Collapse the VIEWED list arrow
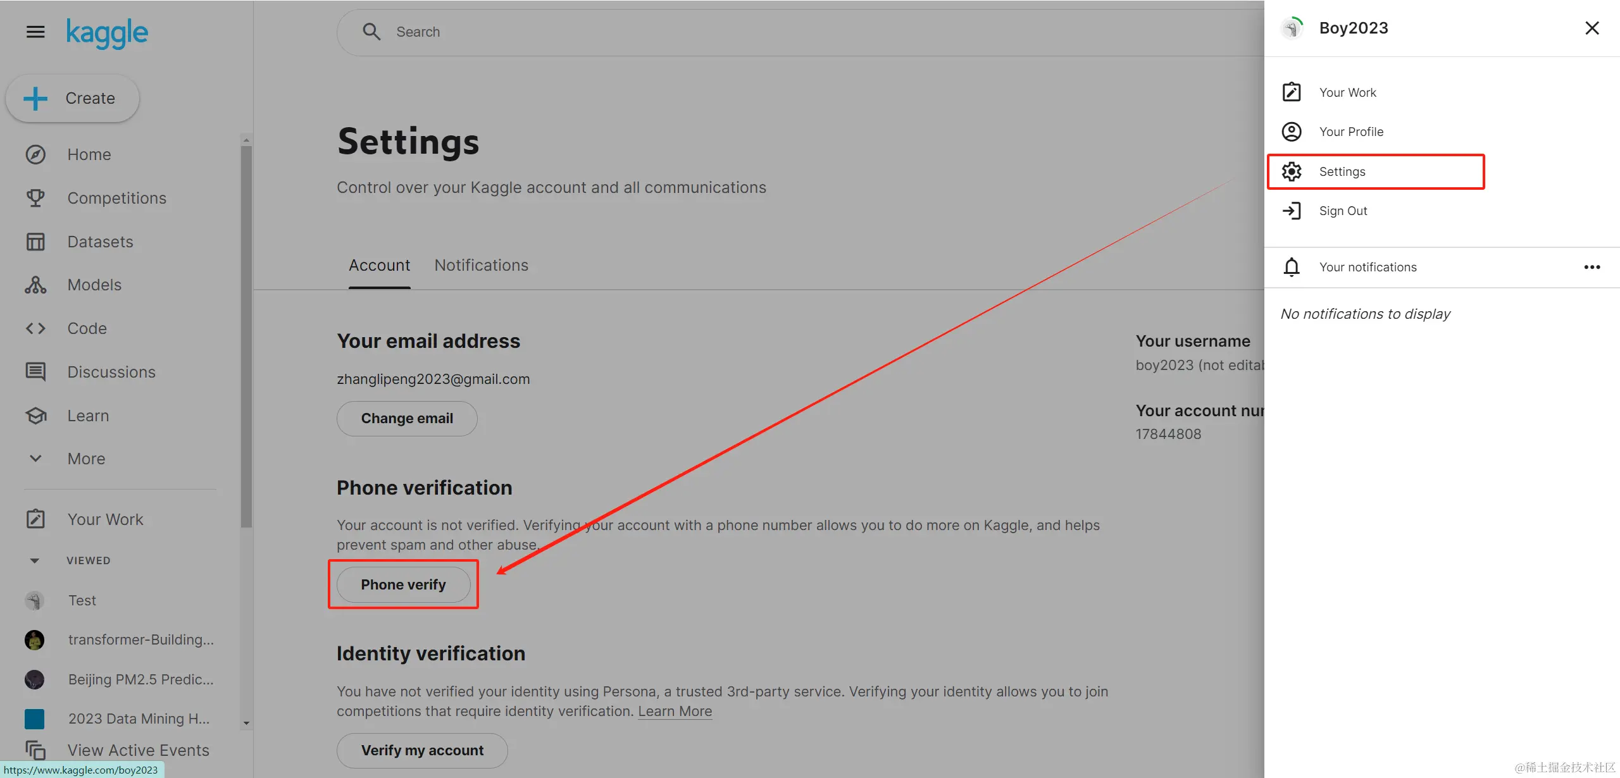This screenshot has width=1620, height=778. pyautogui.click(x=35, y=560)
